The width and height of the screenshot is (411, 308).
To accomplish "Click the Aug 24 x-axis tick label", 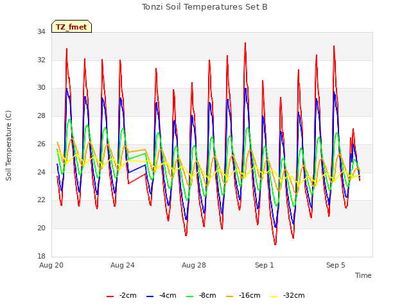I will point(123,265).
